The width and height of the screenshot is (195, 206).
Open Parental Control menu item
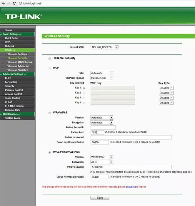(17, 90)
